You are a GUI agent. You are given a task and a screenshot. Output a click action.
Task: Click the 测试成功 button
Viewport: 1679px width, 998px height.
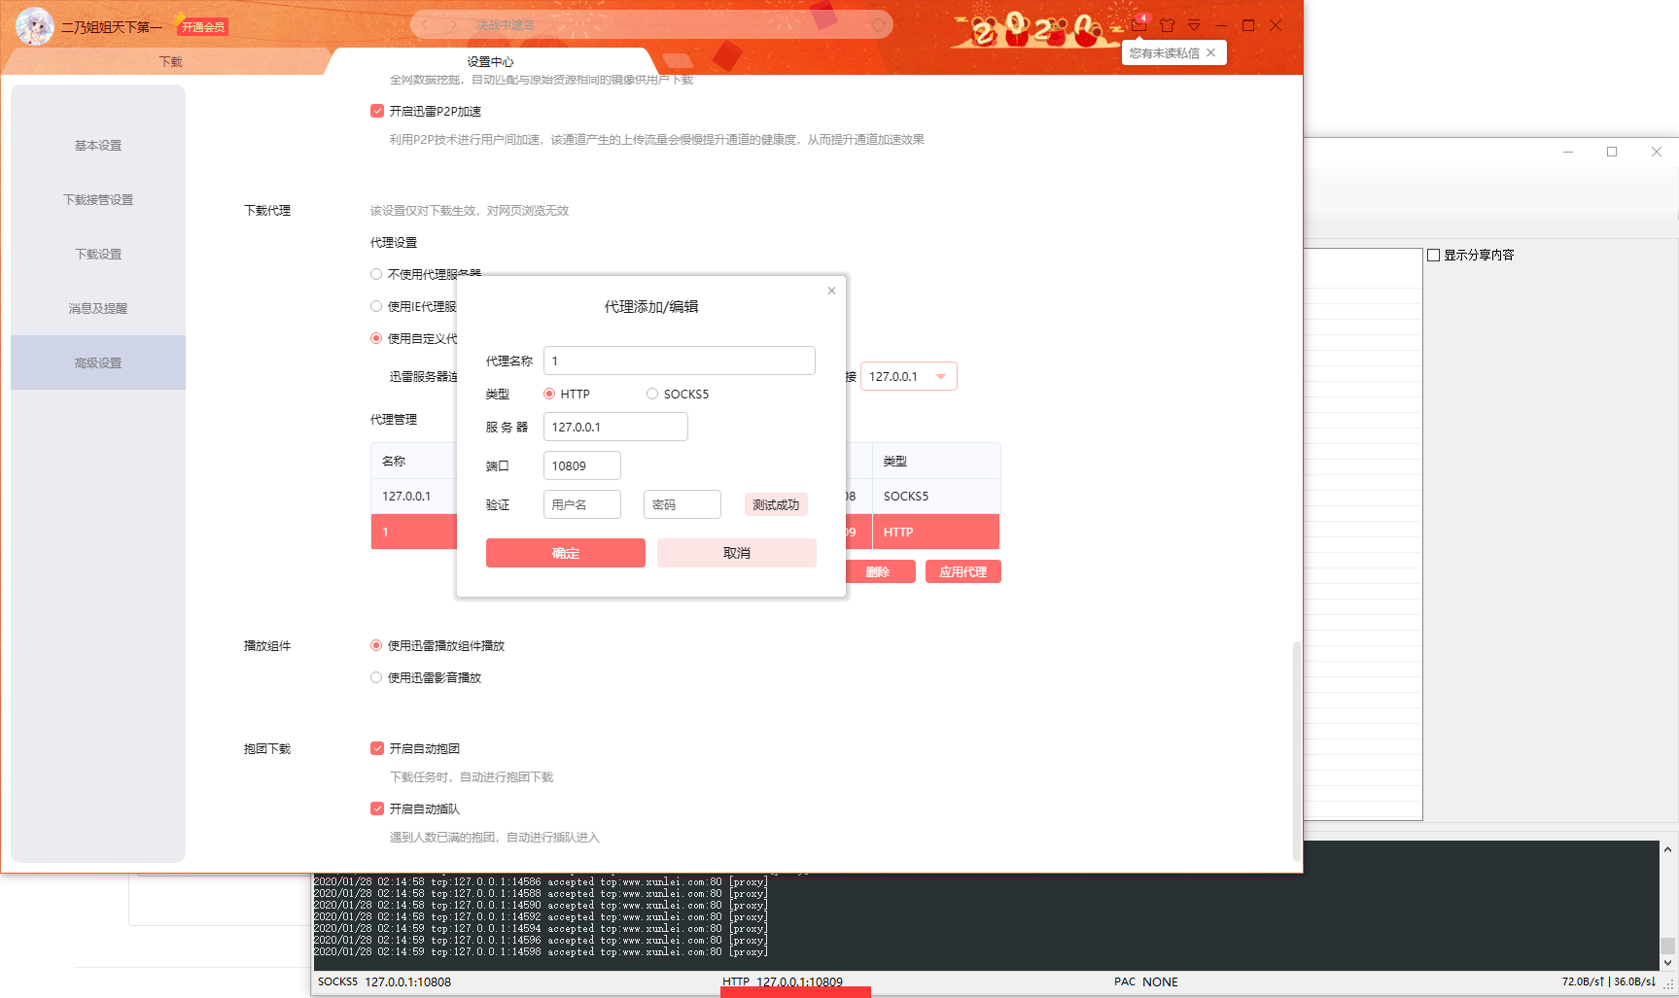pos(776,504)
